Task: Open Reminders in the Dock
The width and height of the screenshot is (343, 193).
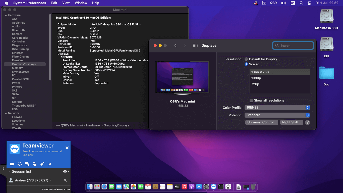Action: pyautogui.click(x=162, y=187)
